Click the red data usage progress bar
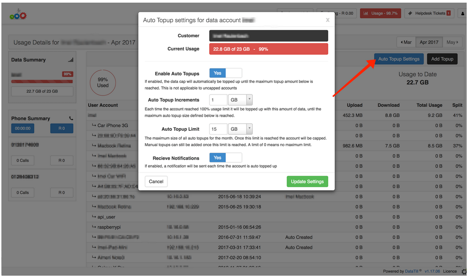This screenshot has height=277, width=468. click(x=42, y=81)
